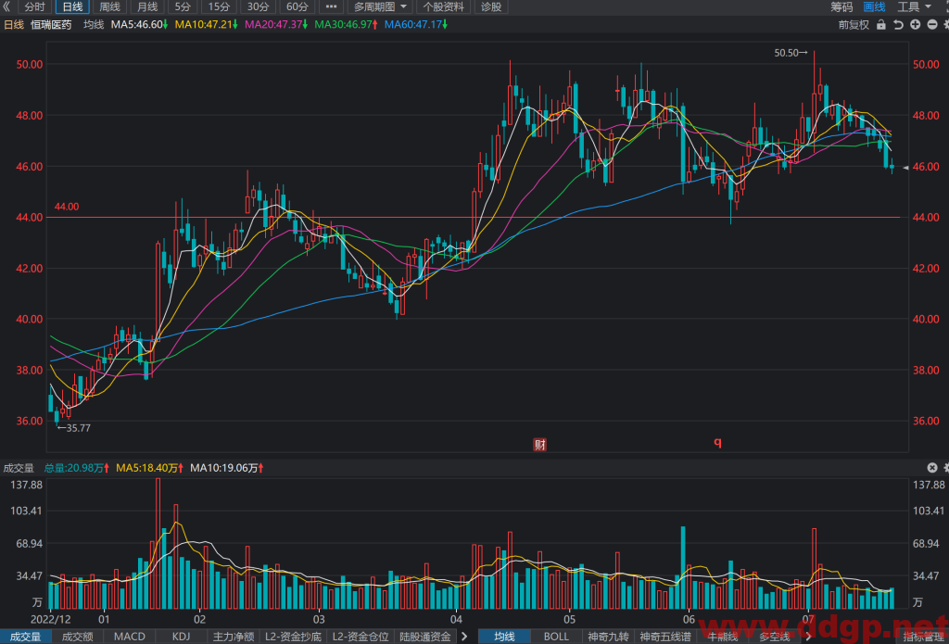This screenshot has height=644, width=949.
Task: Select the 60分 period tab
Action: click(x=297, y=6)
